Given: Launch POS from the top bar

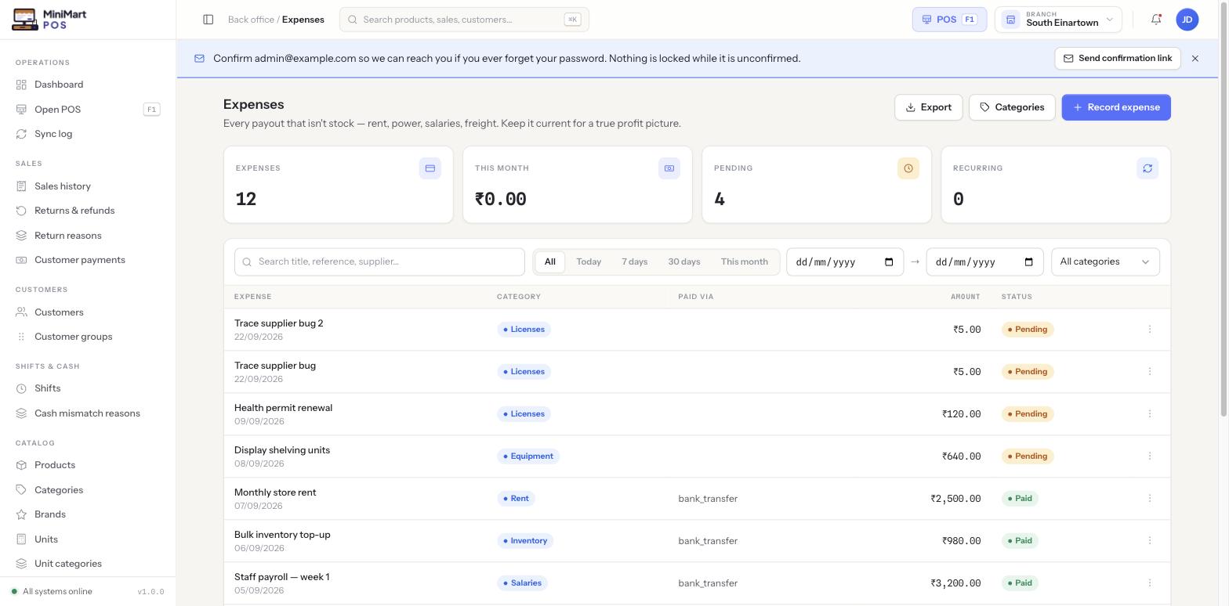Looking at the screenshot, I should click(949, 20).
